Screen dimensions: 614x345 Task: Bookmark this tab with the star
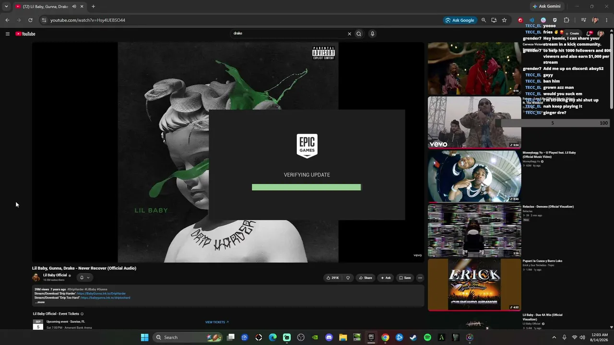tap(504, 20)
